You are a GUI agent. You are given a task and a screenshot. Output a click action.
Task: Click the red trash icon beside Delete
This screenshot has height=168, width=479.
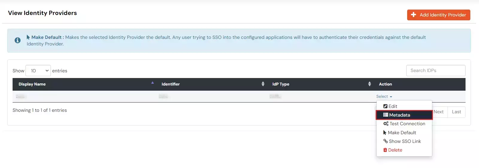coord(385,150)
